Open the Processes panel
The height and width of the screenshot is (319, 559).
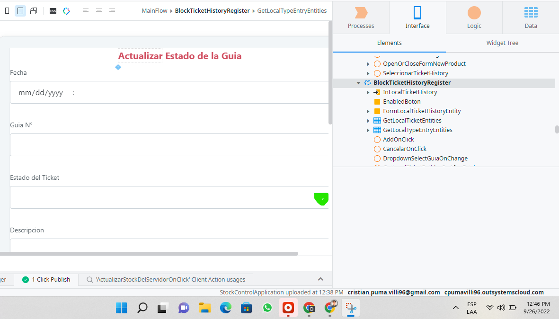[361, 18]
